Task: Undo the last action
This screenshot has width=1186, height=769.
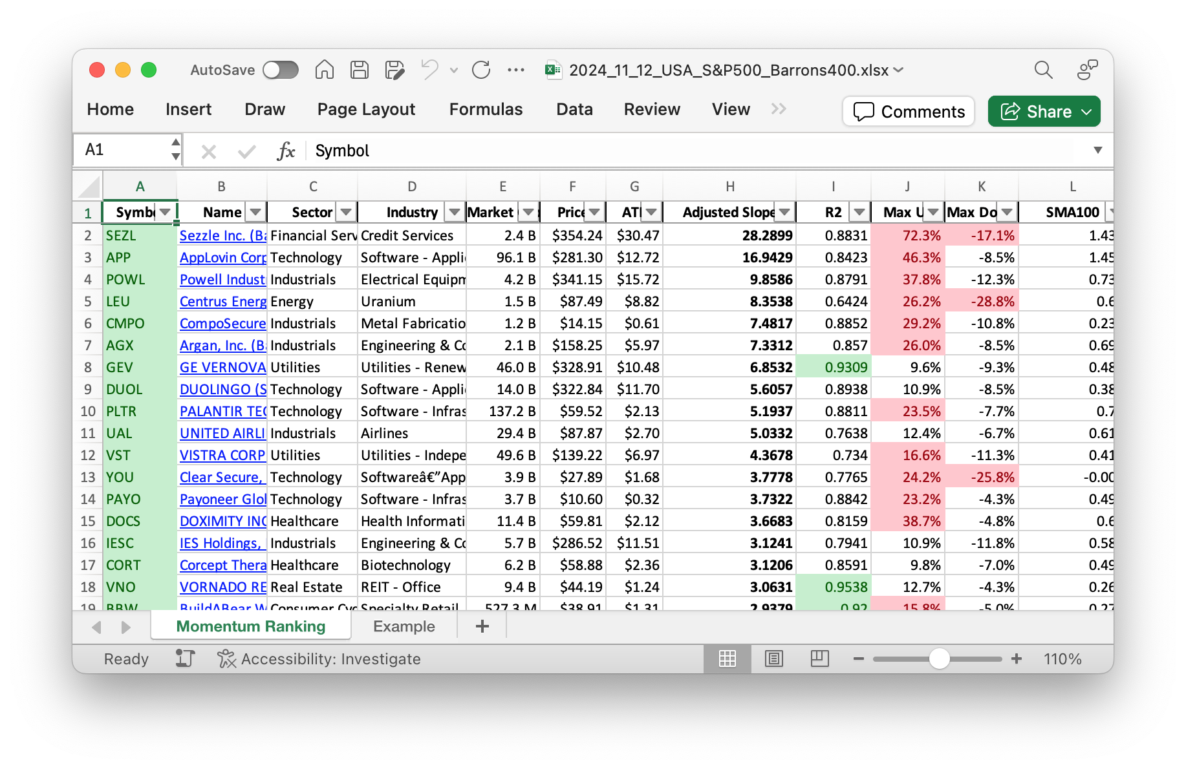Action: point(429,70)
